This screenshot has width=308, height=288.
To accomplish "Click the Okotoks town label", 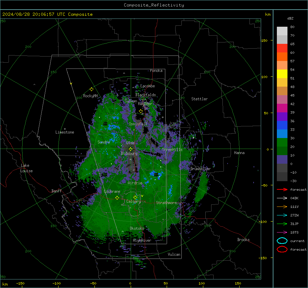I will pyautogui.click(x=137, y=228).
